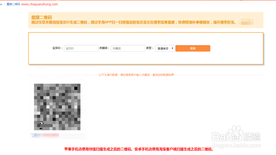Click the 宝贝ID： label

pos(57,48)
